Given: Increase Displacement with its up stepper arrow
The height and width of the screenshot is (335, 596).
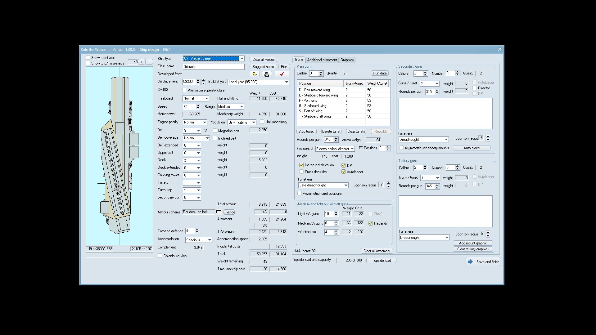Looking at the screenshot, I should 198,80.
